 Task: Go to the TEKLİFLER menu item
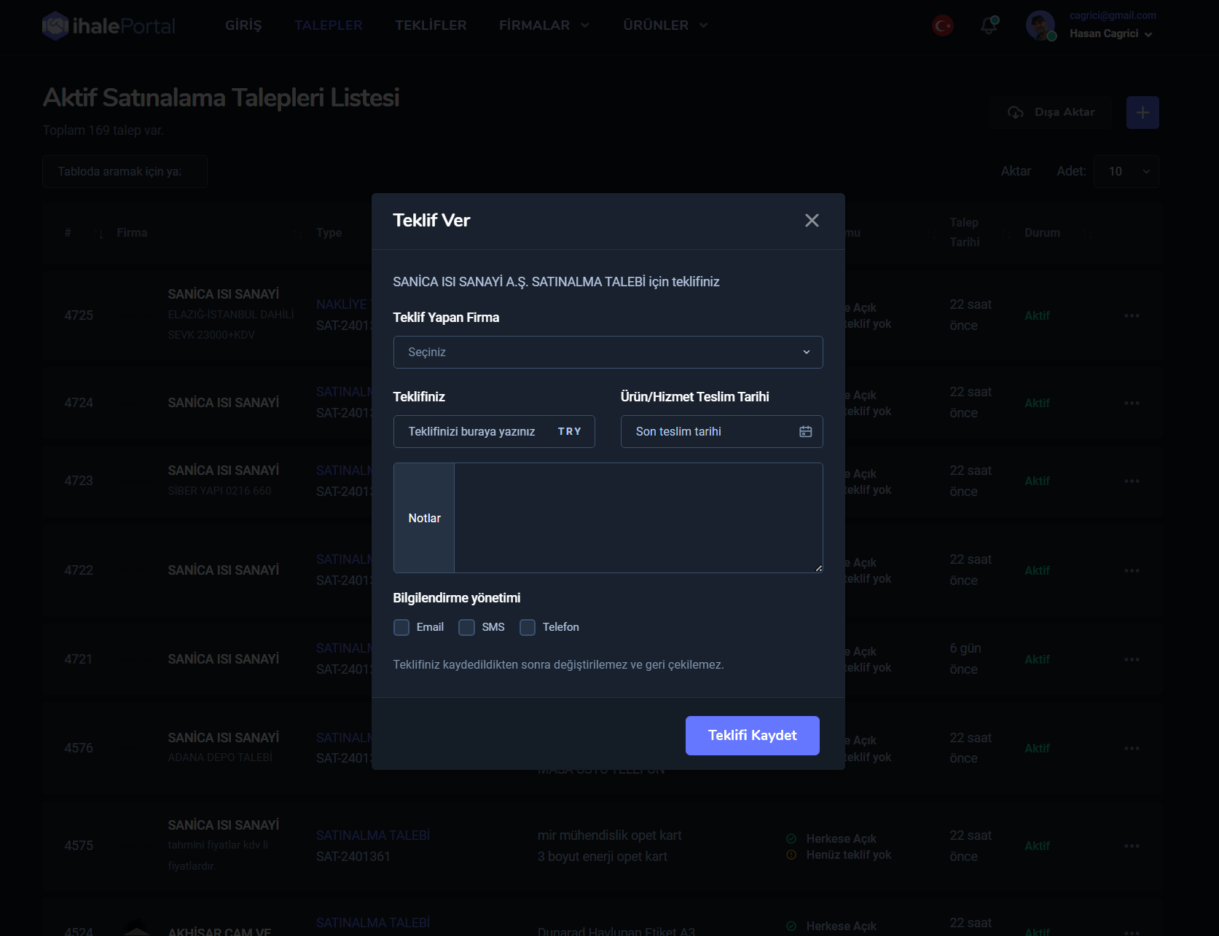(x=431, y=25)
